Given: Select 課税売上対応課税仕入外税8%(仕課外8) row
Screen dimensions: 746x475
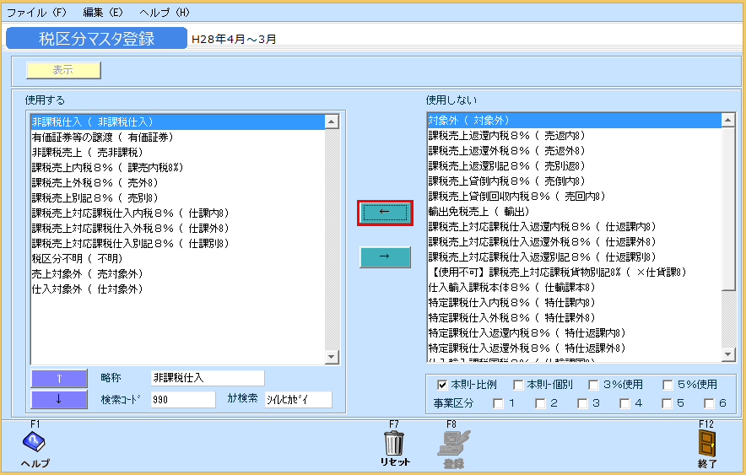Looking at the screenshot, I should [x=177, y=229].
